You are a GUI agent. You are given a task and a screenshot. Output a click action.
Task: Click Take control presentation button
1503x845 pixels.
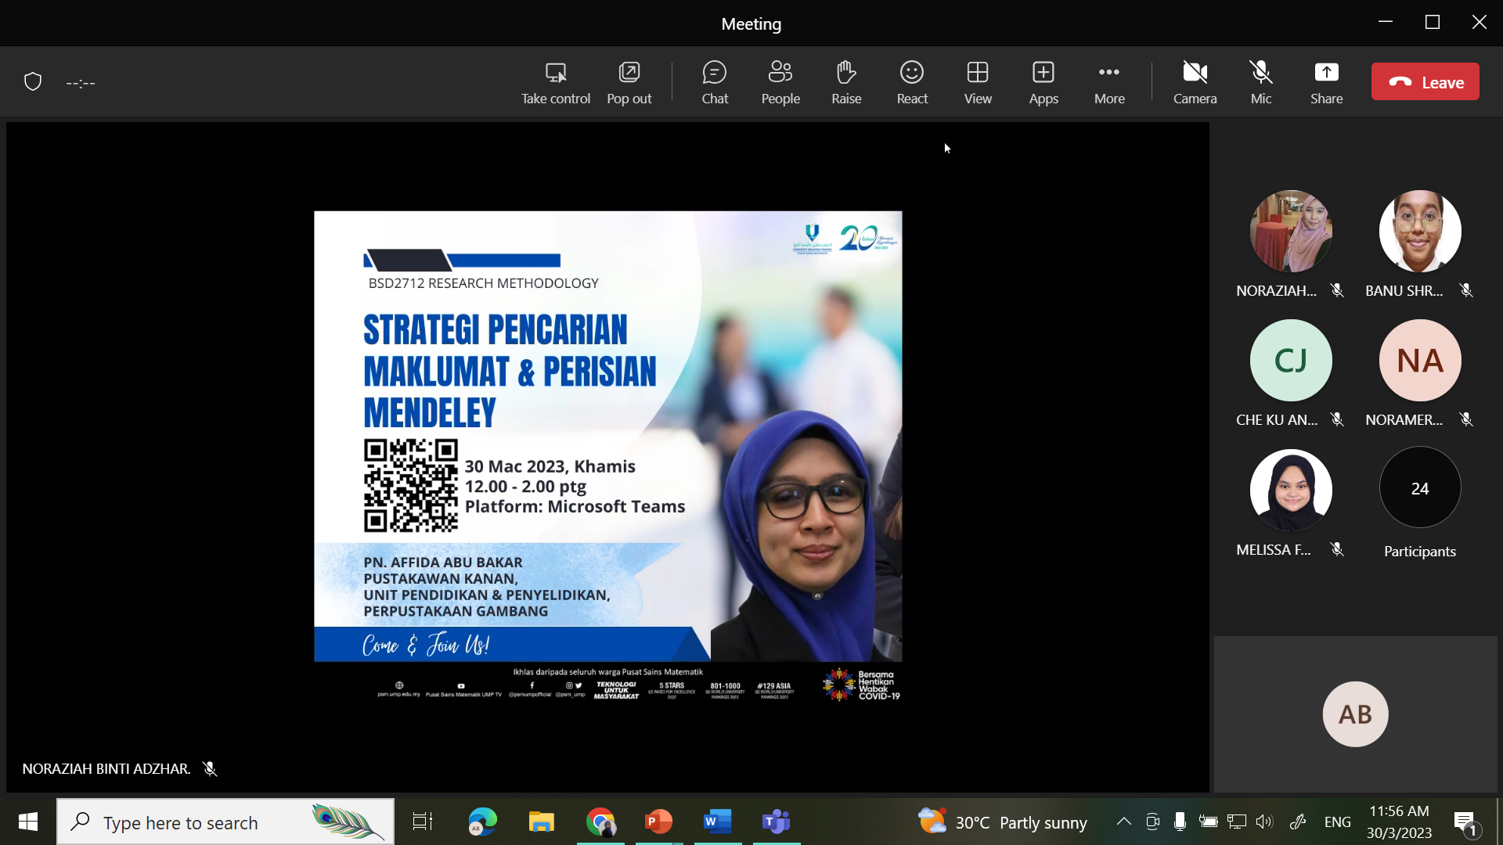pyautogui.click(x=557, y=81)
